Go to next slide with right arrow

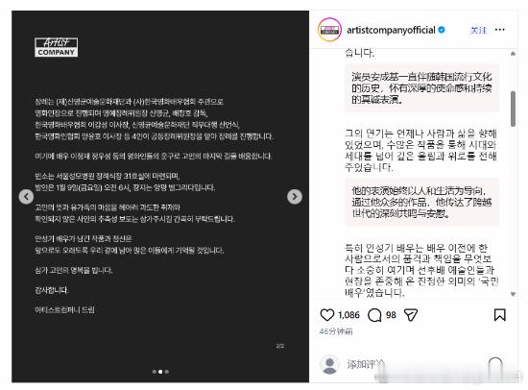295,197
